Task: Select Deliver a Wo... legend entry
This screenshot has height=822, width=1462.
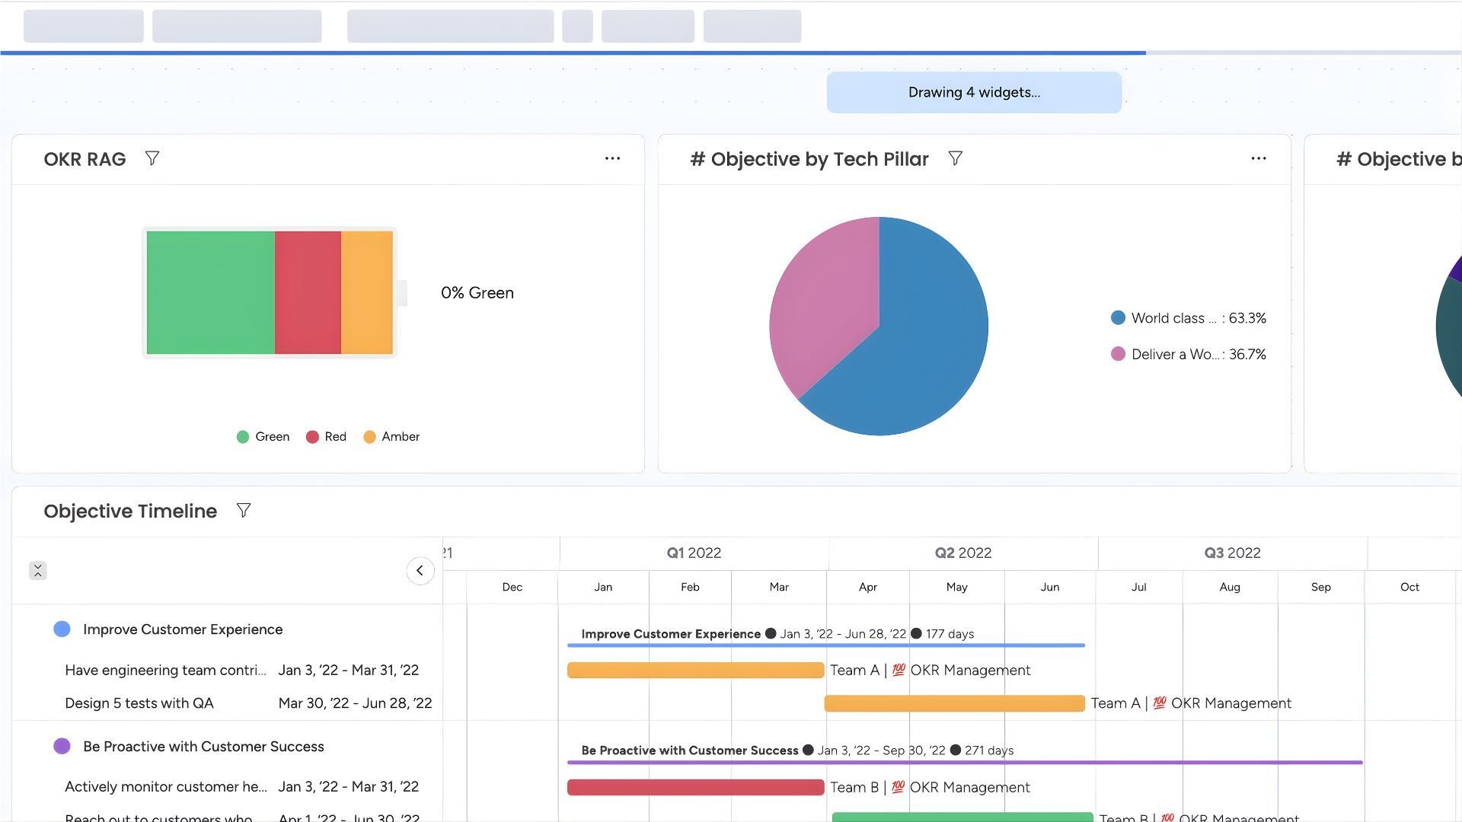Action: (1188, 354)
